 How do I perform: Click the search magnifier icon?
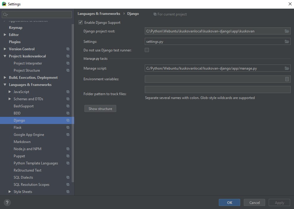[x=5, y=15]
